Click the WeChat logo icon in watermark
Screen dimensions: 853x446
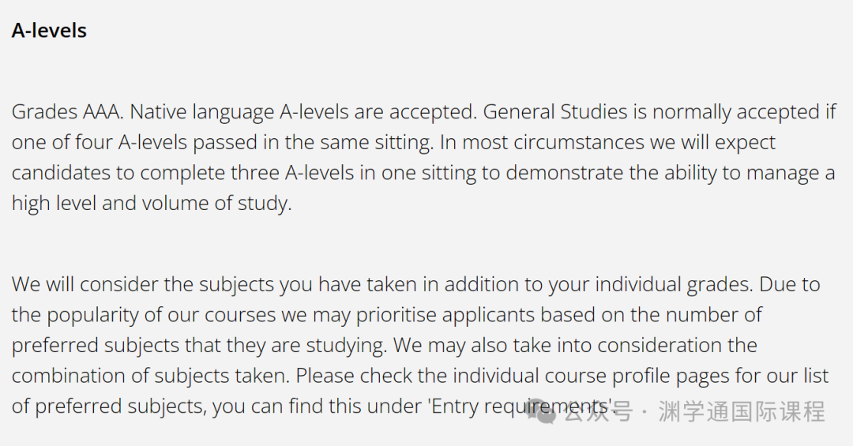(543, 412)
